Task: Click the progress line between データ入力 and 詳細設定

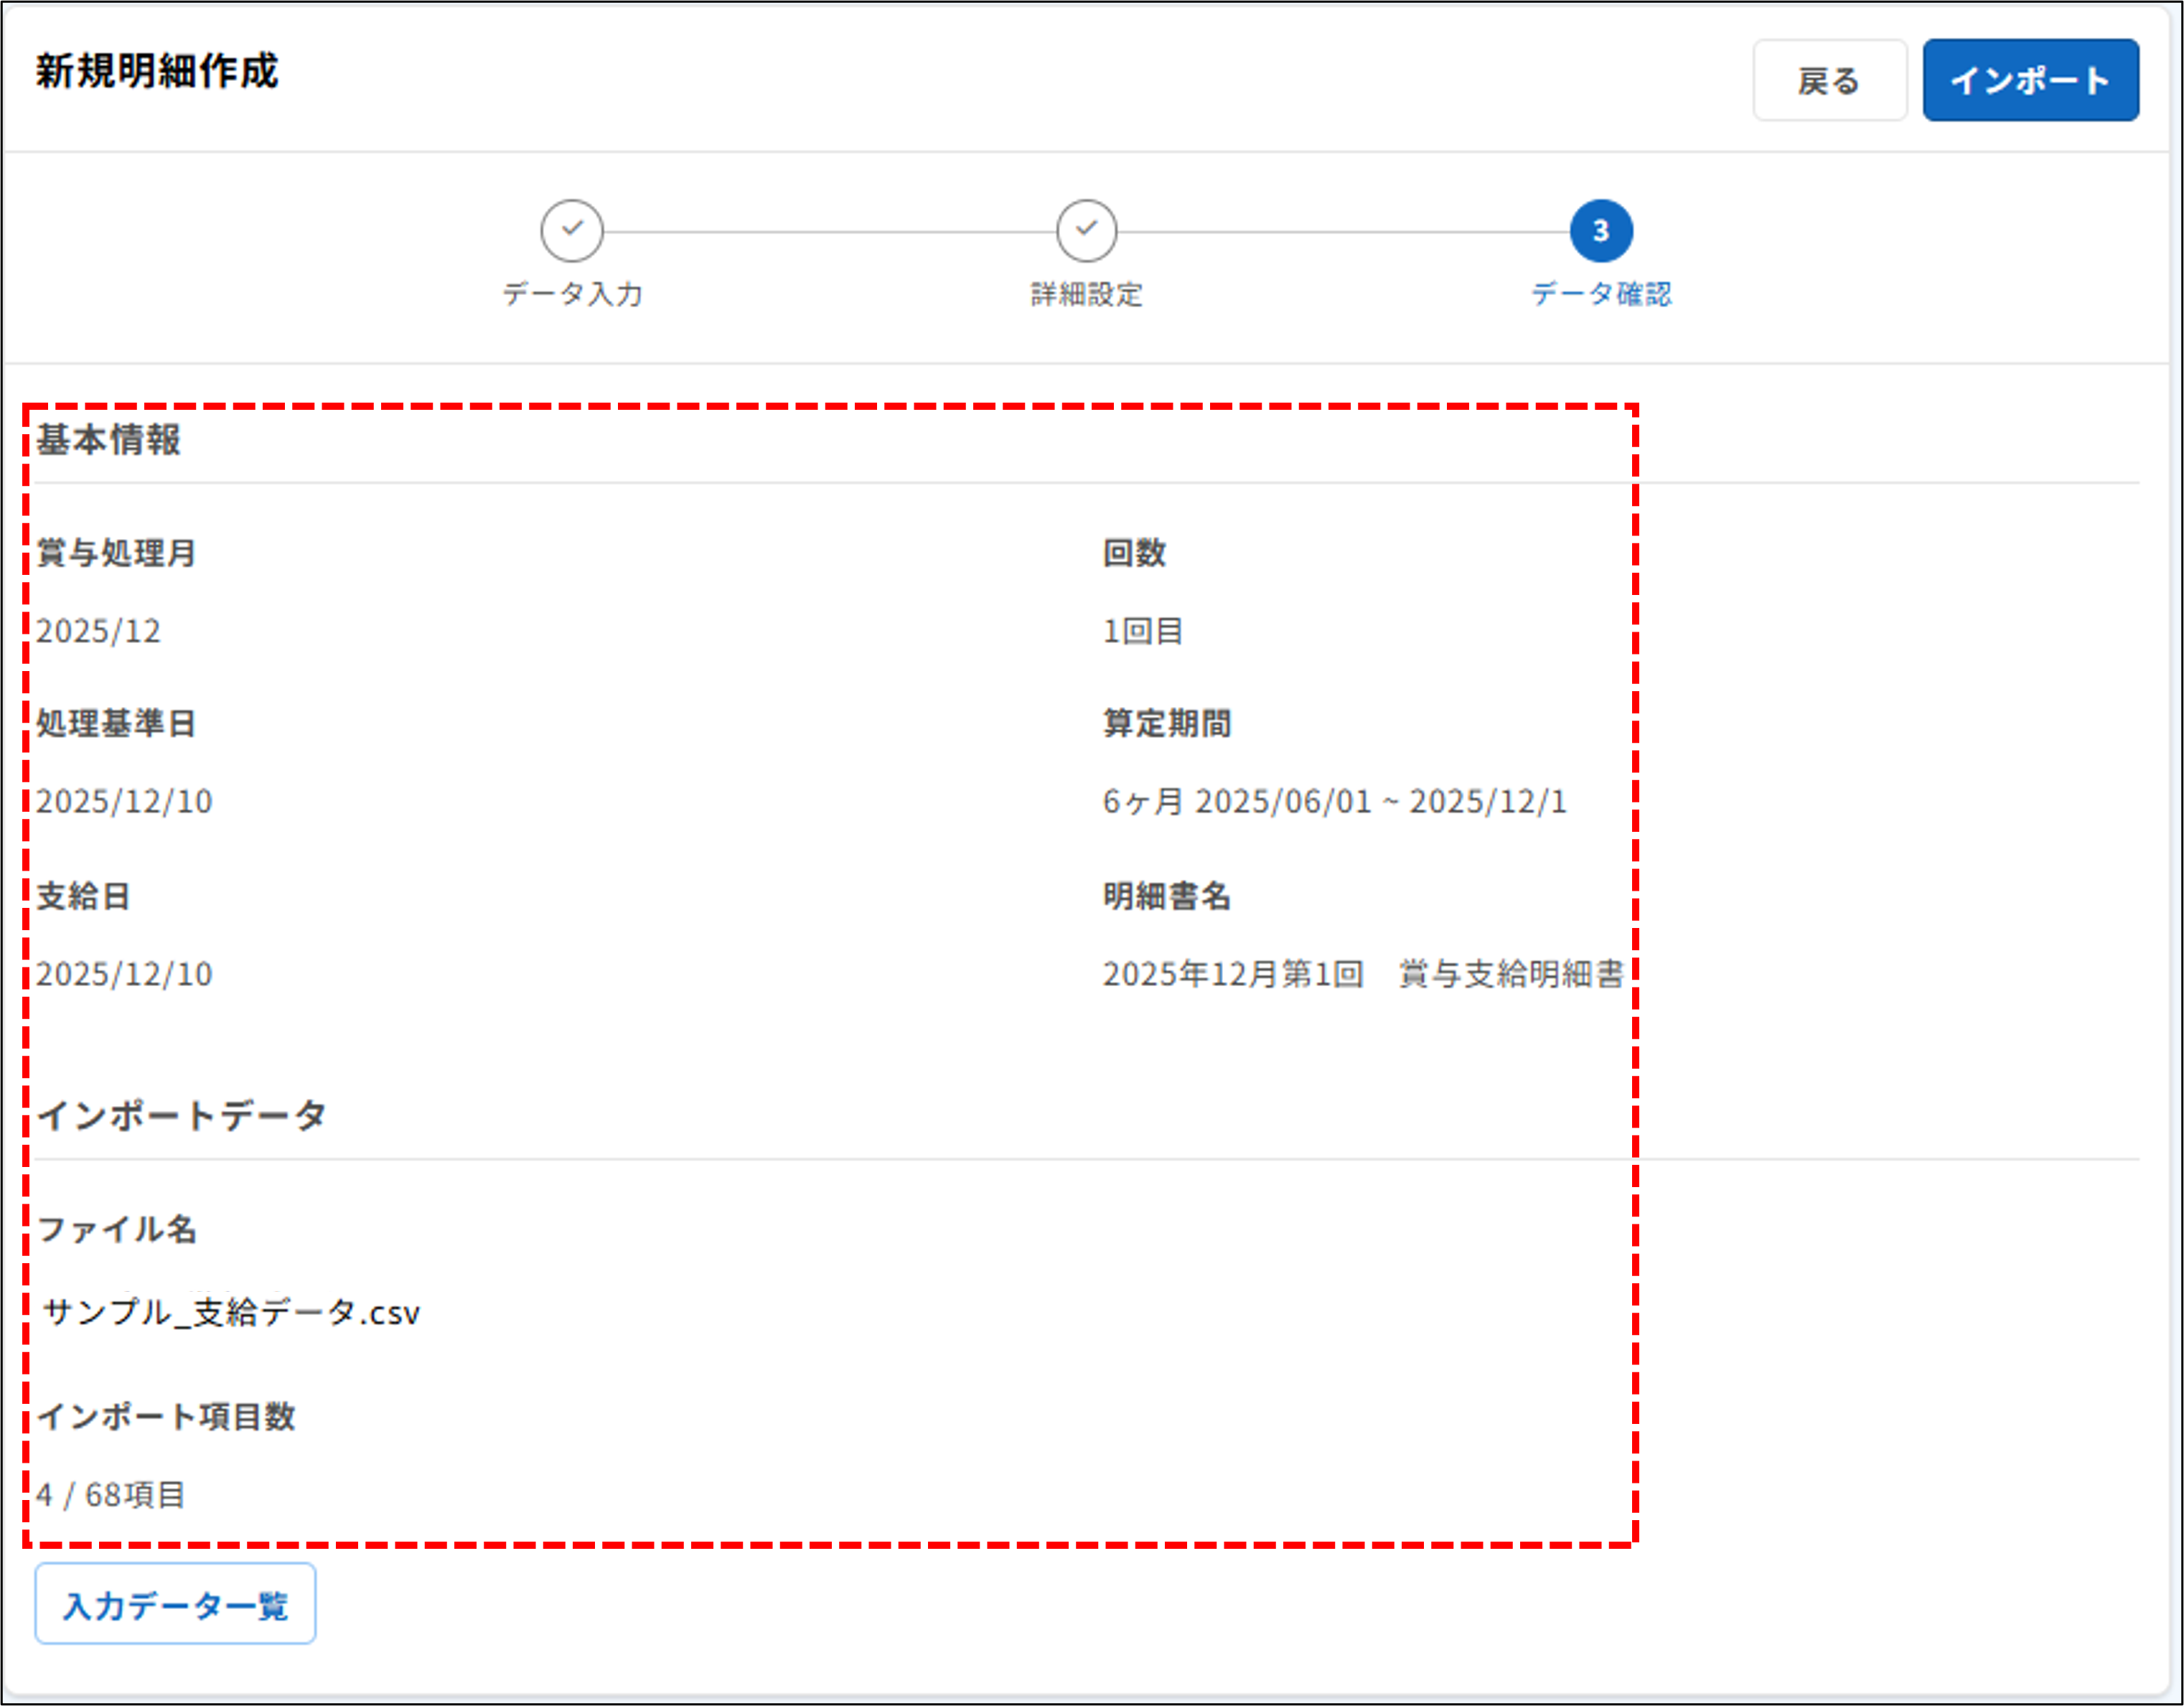Action: pos(830,229)
